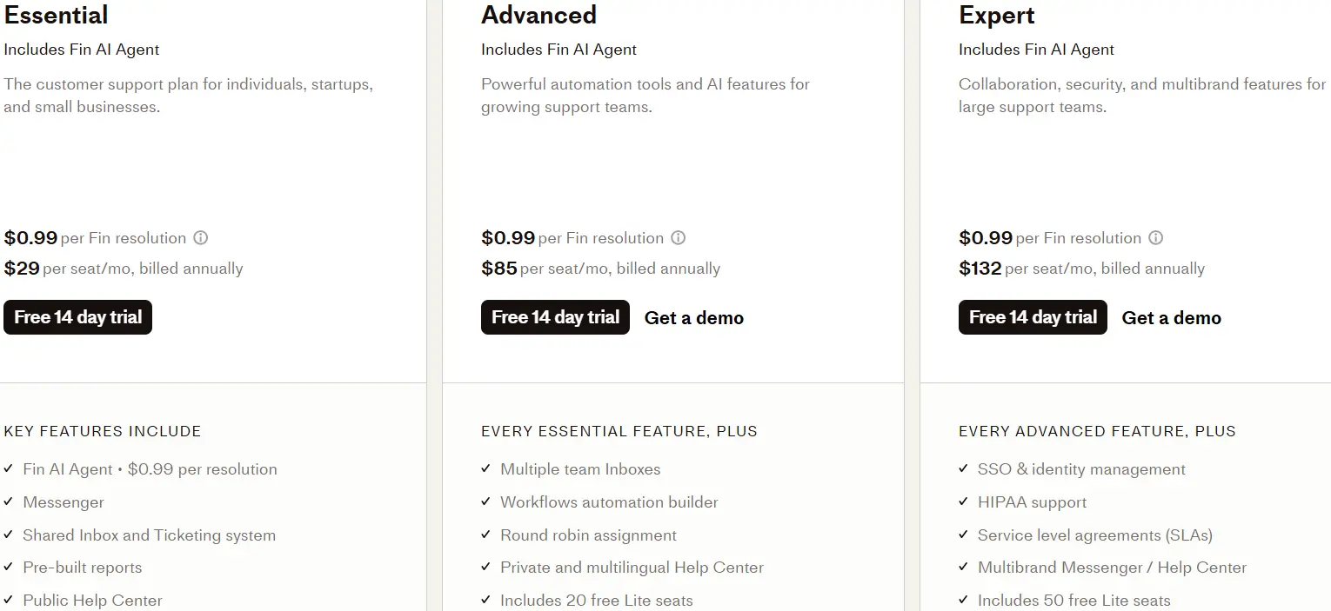The width and height of the screenshot is (1331, 611).
Task: Select Service level agreements (SLAs) feature
Action: [x=1094, y=535]
